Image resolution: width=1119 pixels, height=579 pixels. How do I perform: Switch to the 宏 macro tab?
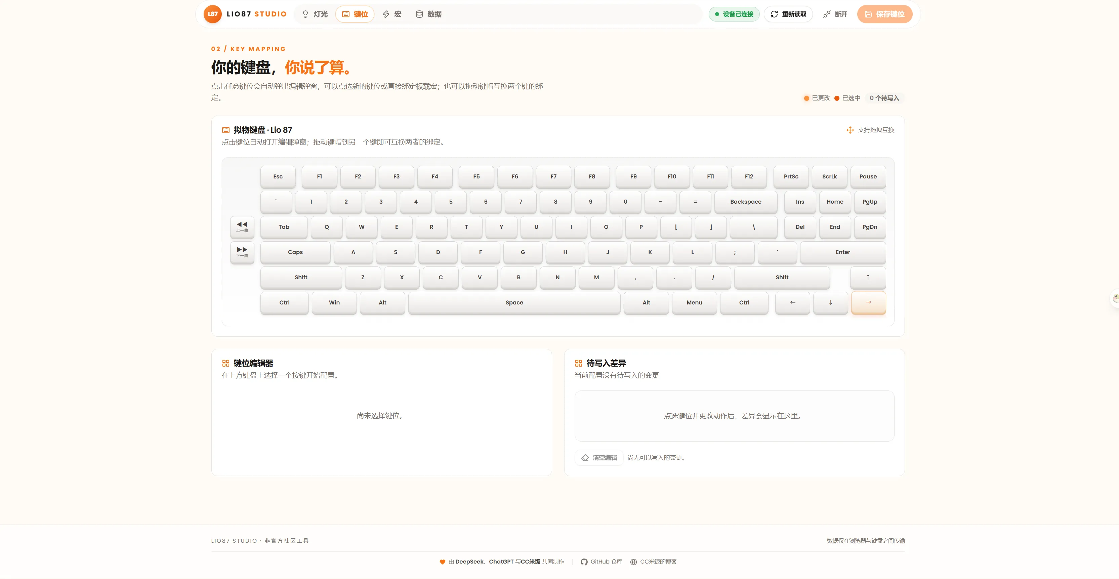[x=392, y=14]
